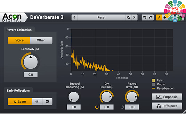Go to the previous preset
This screenshot has height=126, width=186.
[75, 17]
